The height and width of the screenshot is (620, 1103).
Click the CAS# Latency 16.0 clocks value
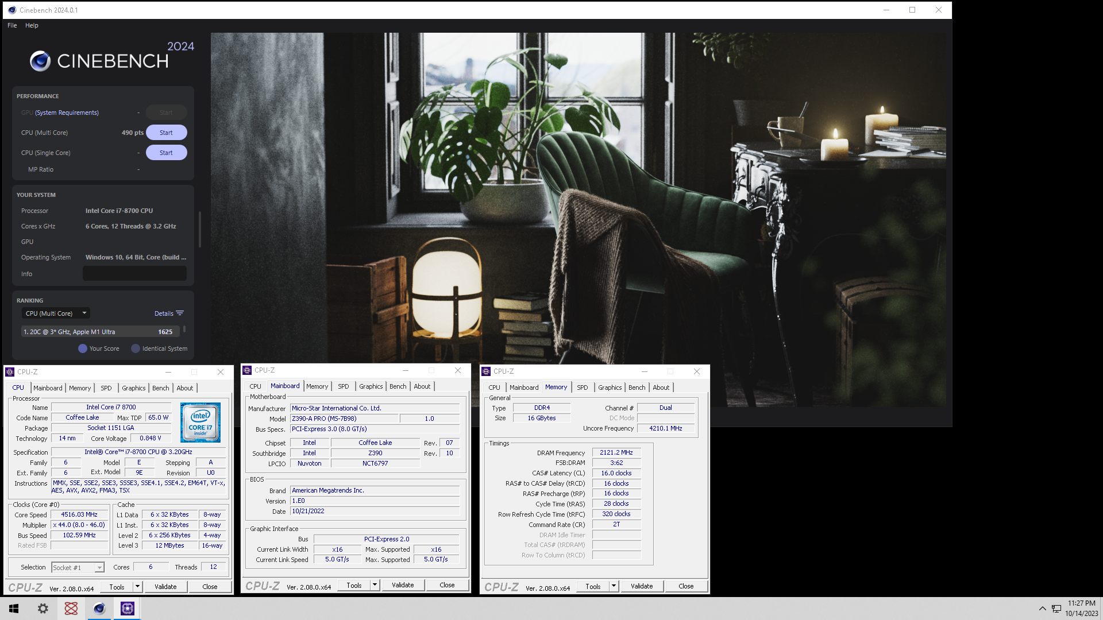(616, 474)
